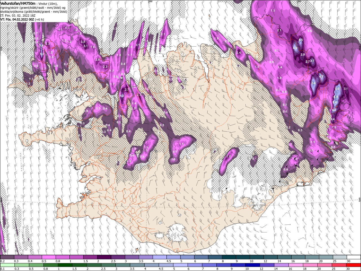Select the pale grey snow swatch labeled 25
The width and height of the screenshot is (361, 271).
(340, 257)
